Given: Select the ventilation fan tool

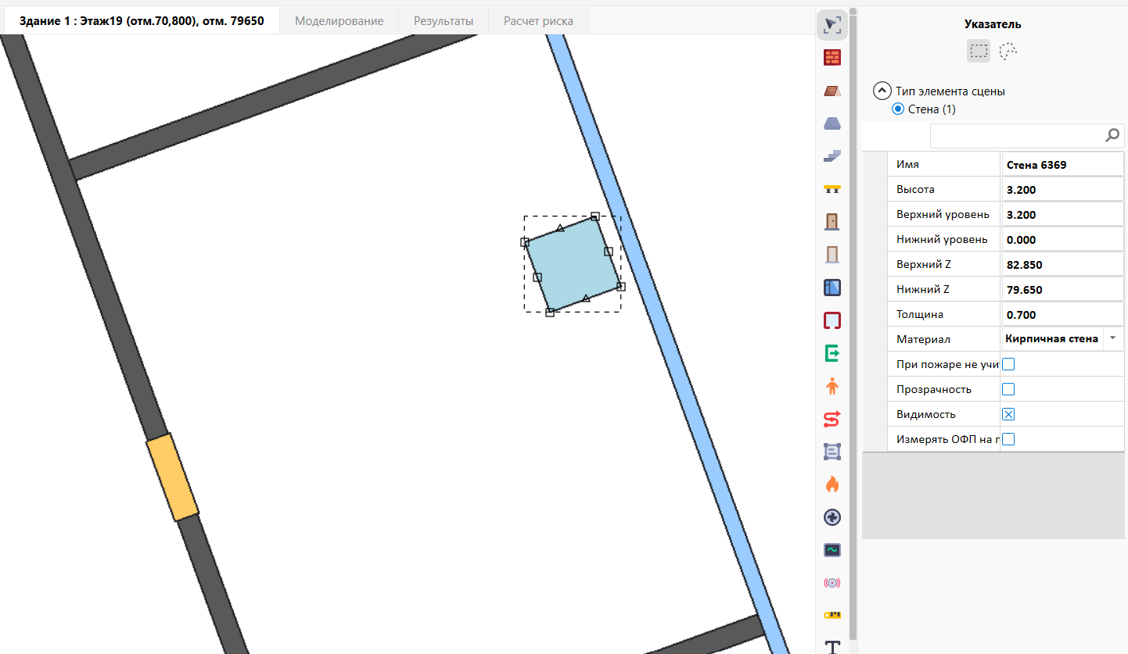Looking at the screenshot, I should tap(832, 517).
